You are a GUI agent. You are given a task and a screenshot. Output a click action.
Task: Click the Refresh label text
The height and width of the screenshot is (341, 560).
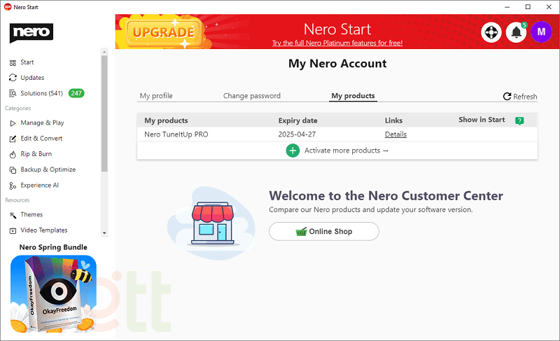(525, 97)
